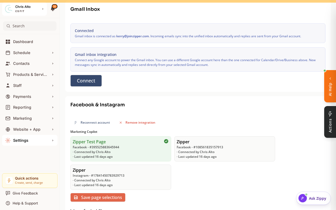The width and height of the screenshot is (336, 210).
Task: Open Give Feedback link
Action: pos(25,193)
